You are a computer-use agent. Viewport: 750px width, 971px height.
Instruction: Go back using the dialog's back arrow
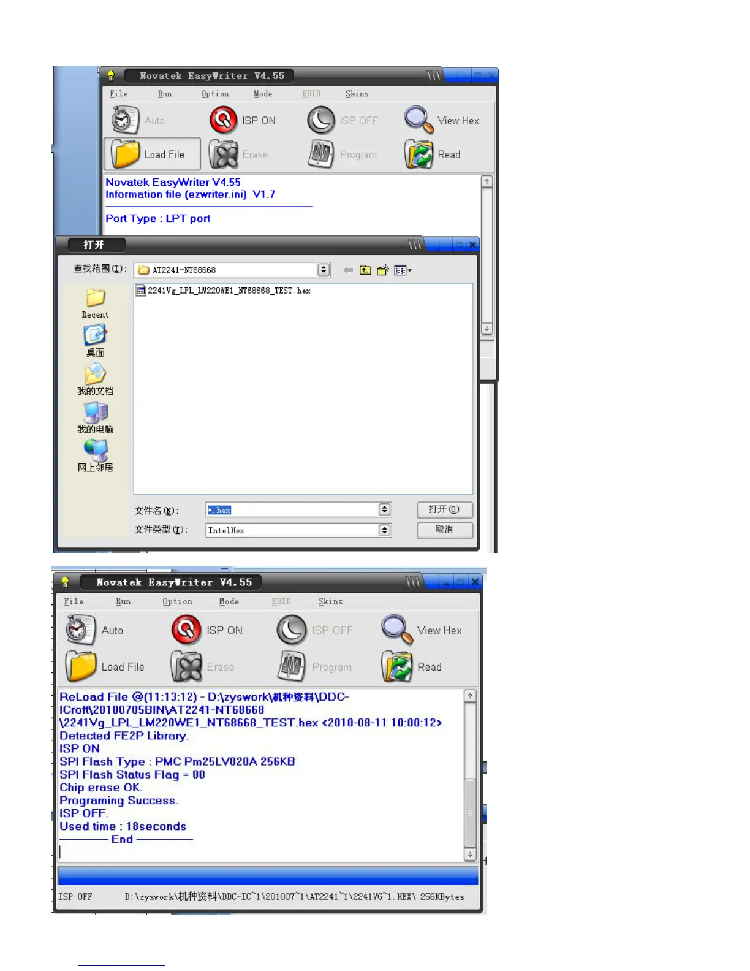click(348, 270)
